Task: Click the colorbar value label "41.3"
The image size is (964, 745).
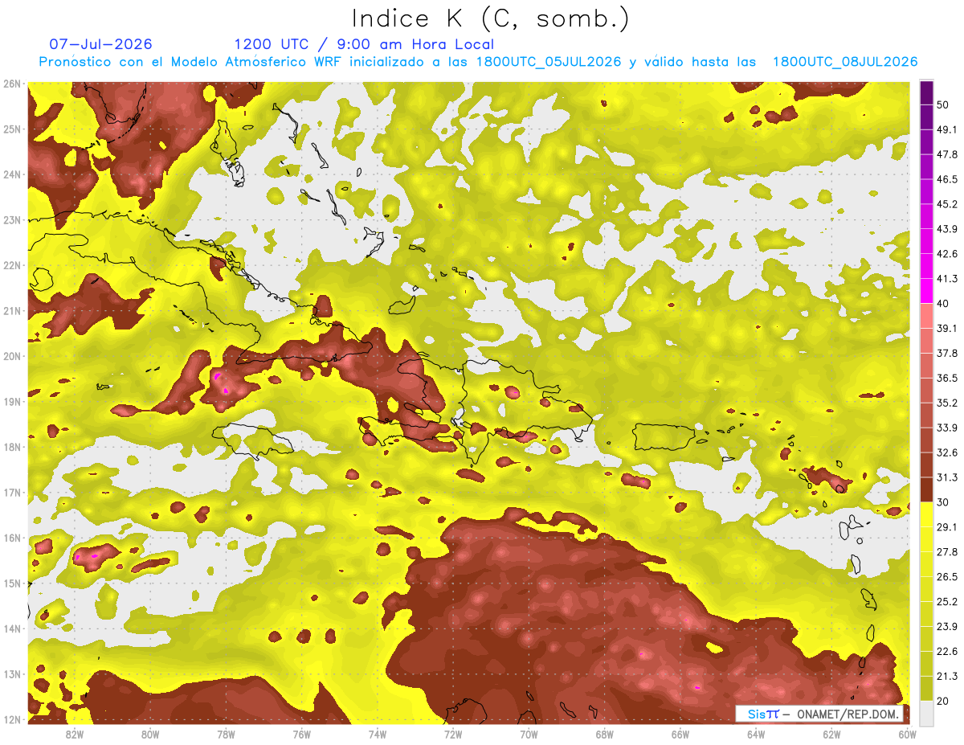Action: pos(947,279)
